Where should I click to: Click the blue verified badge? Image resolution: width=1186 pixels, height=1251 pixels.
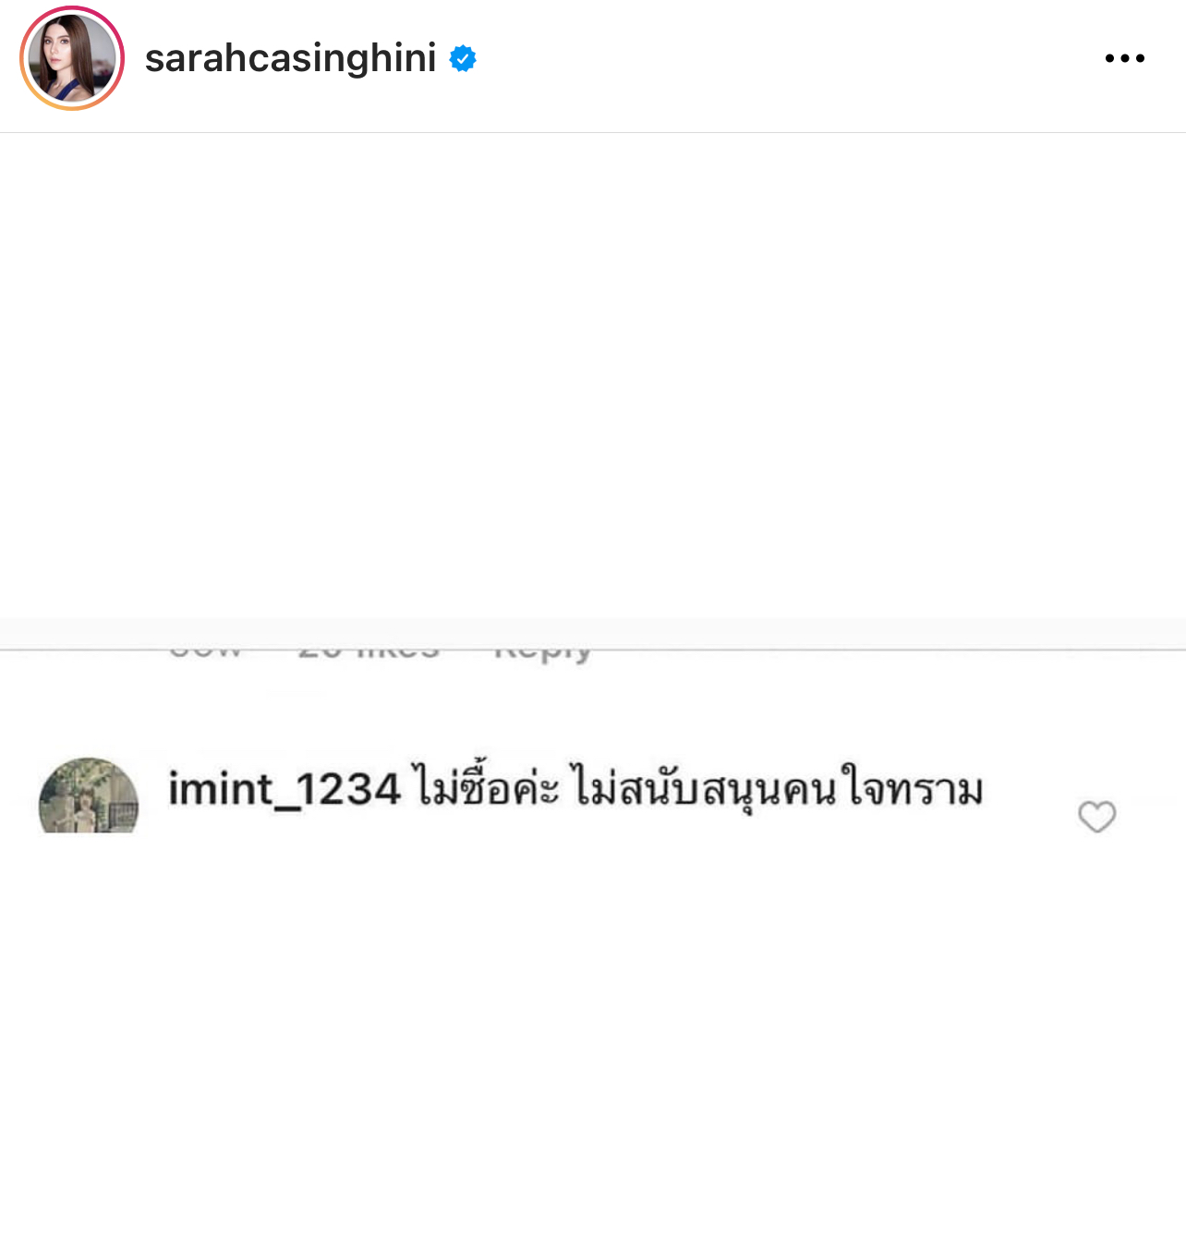pos(463,59)
